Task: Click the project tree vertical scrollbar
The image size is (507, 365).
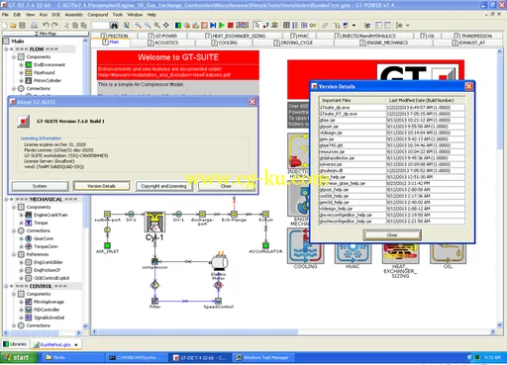Action: tap(85, 211)
